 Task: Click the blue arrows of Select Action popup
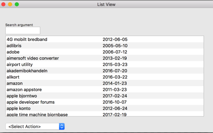62,126
